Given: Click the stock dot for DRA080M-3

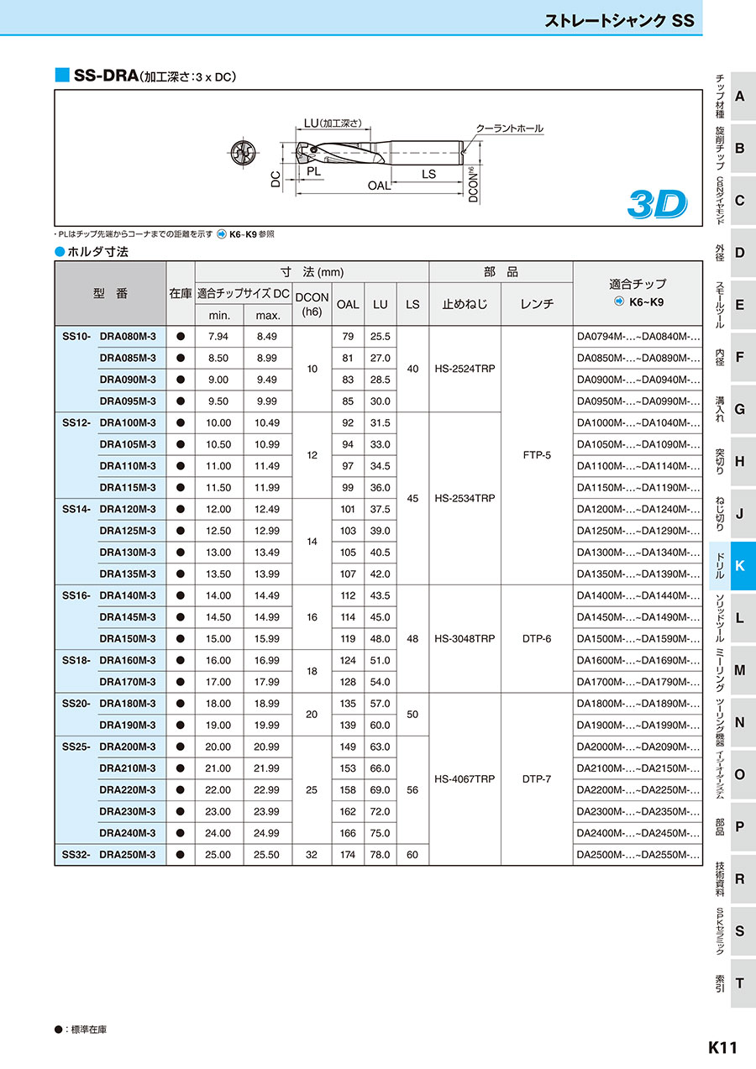Looking at the screenshot, I should point(181,337).
